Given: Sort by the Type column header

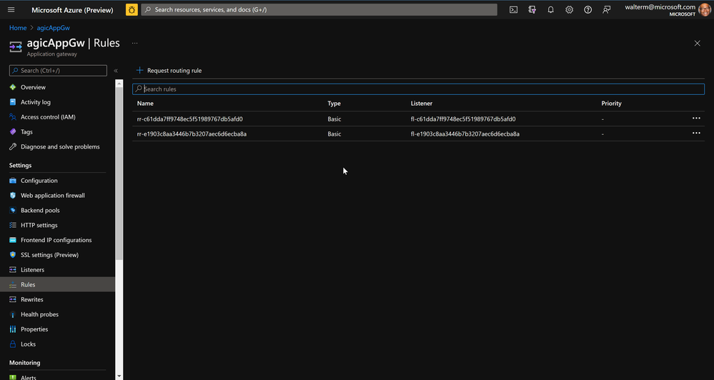Looking at the screenshot, I should pos(334,104).
